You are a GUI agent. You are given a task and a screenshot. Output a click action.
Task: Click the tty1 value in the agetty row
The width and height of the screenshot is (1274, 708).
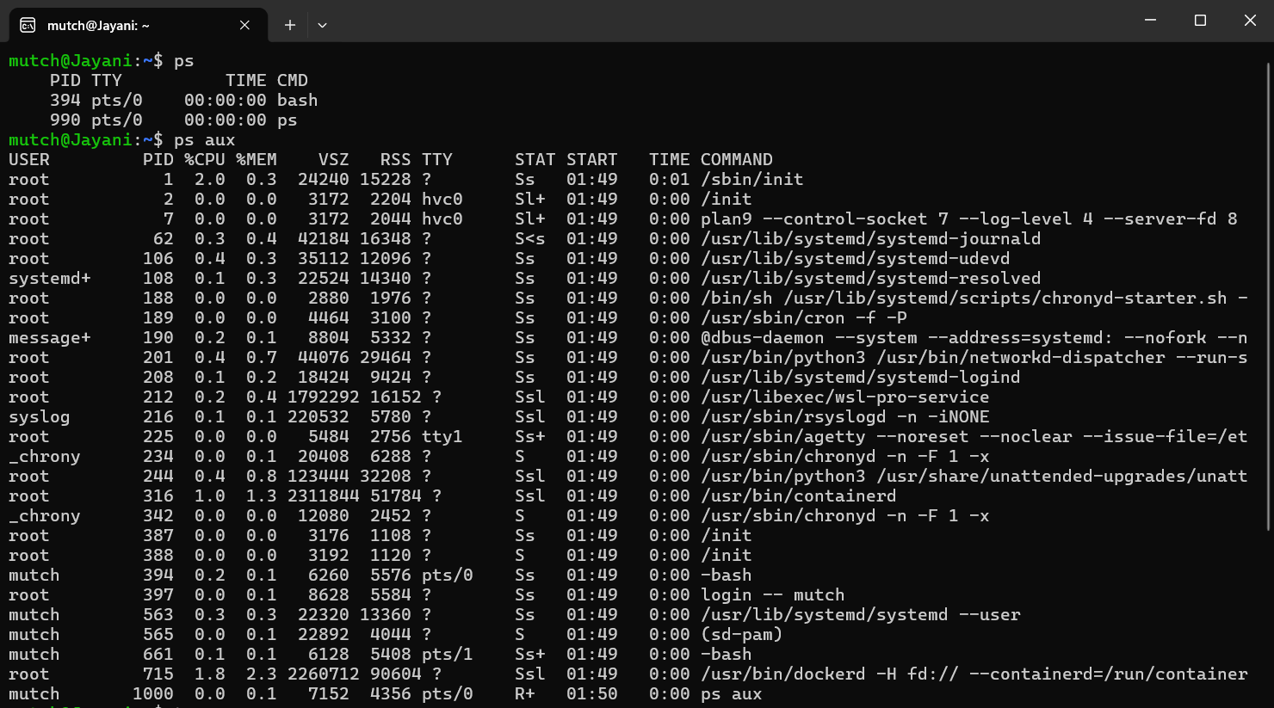click(442, 437)
